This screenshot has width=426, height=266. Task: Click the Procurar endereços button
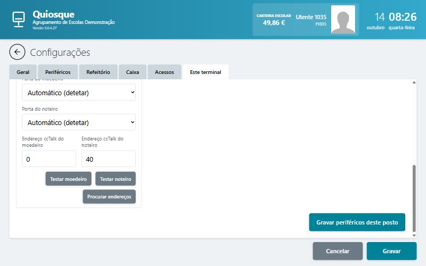(x=109, y=196)
